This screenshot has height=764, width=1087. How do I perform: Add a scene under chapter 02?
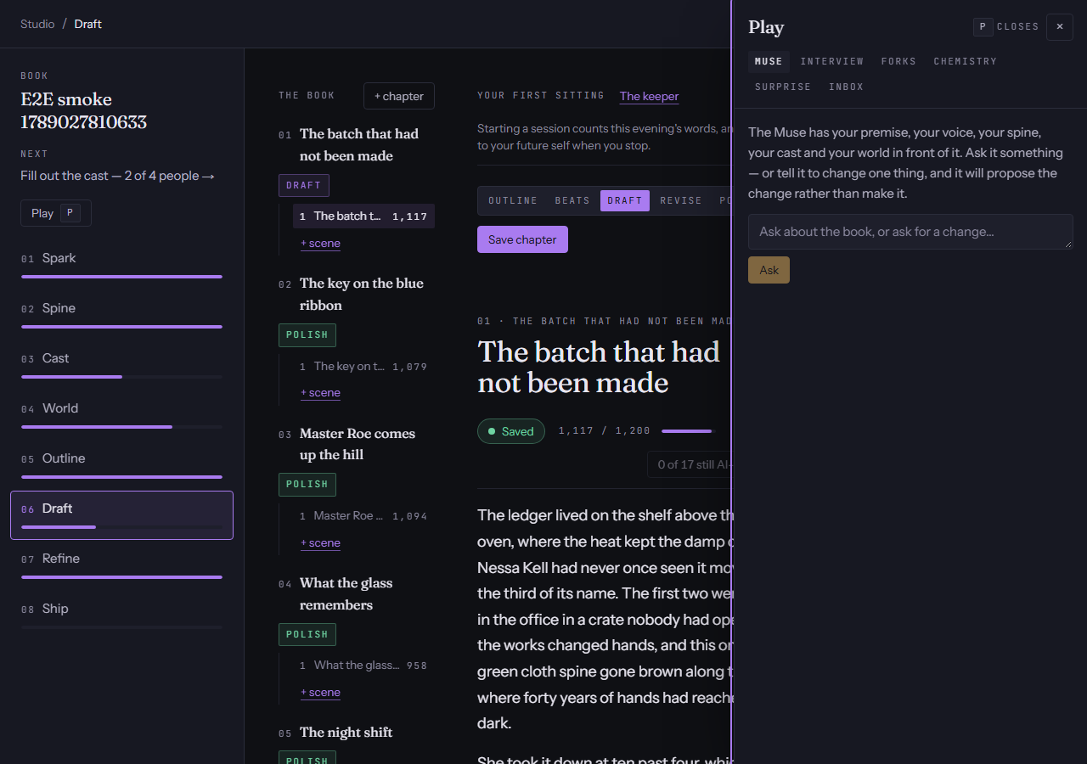(x=320, y=393)
